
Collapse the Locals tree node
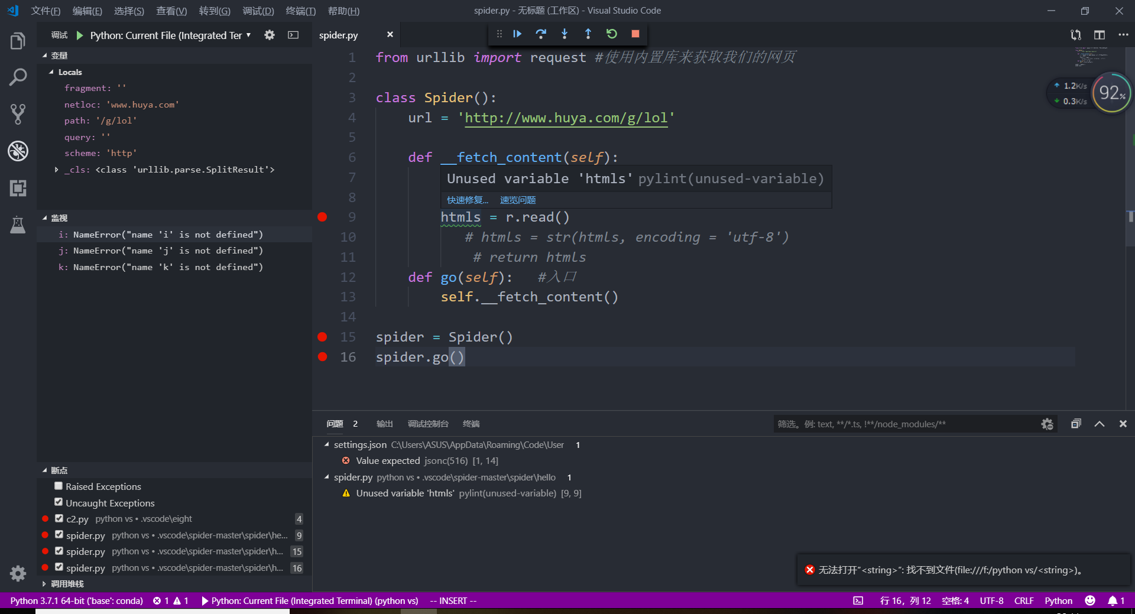pyautogui.click(x=51, y=72)
